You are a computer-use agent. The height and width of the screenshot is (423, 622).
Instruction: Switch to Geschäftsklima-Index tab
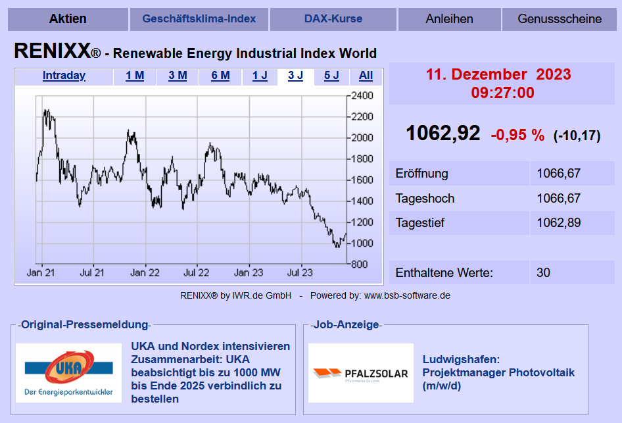[199, 19]
